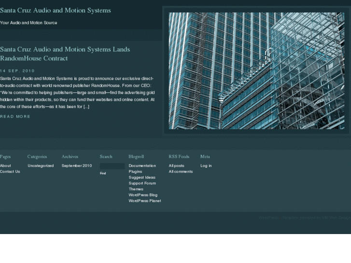This screenshot has width=351, height=263.
Task: Open the Santa Cruz Audio and Motion Systems site title
Action: (56, 11)
